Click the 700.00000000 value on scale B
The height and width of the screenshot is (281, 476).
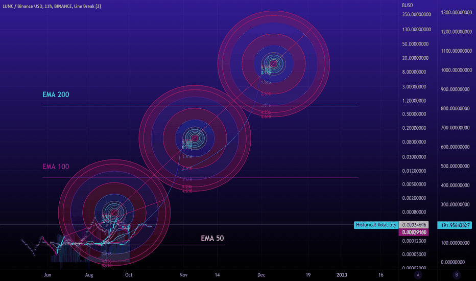[x=455, y=128]
